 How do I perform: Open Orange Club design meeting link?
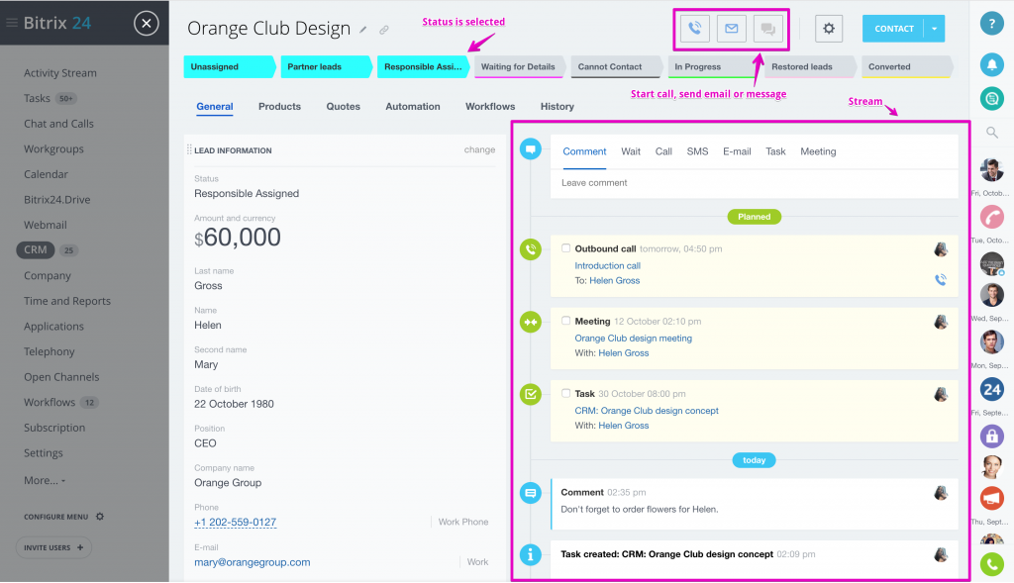[x=633, y=339]
